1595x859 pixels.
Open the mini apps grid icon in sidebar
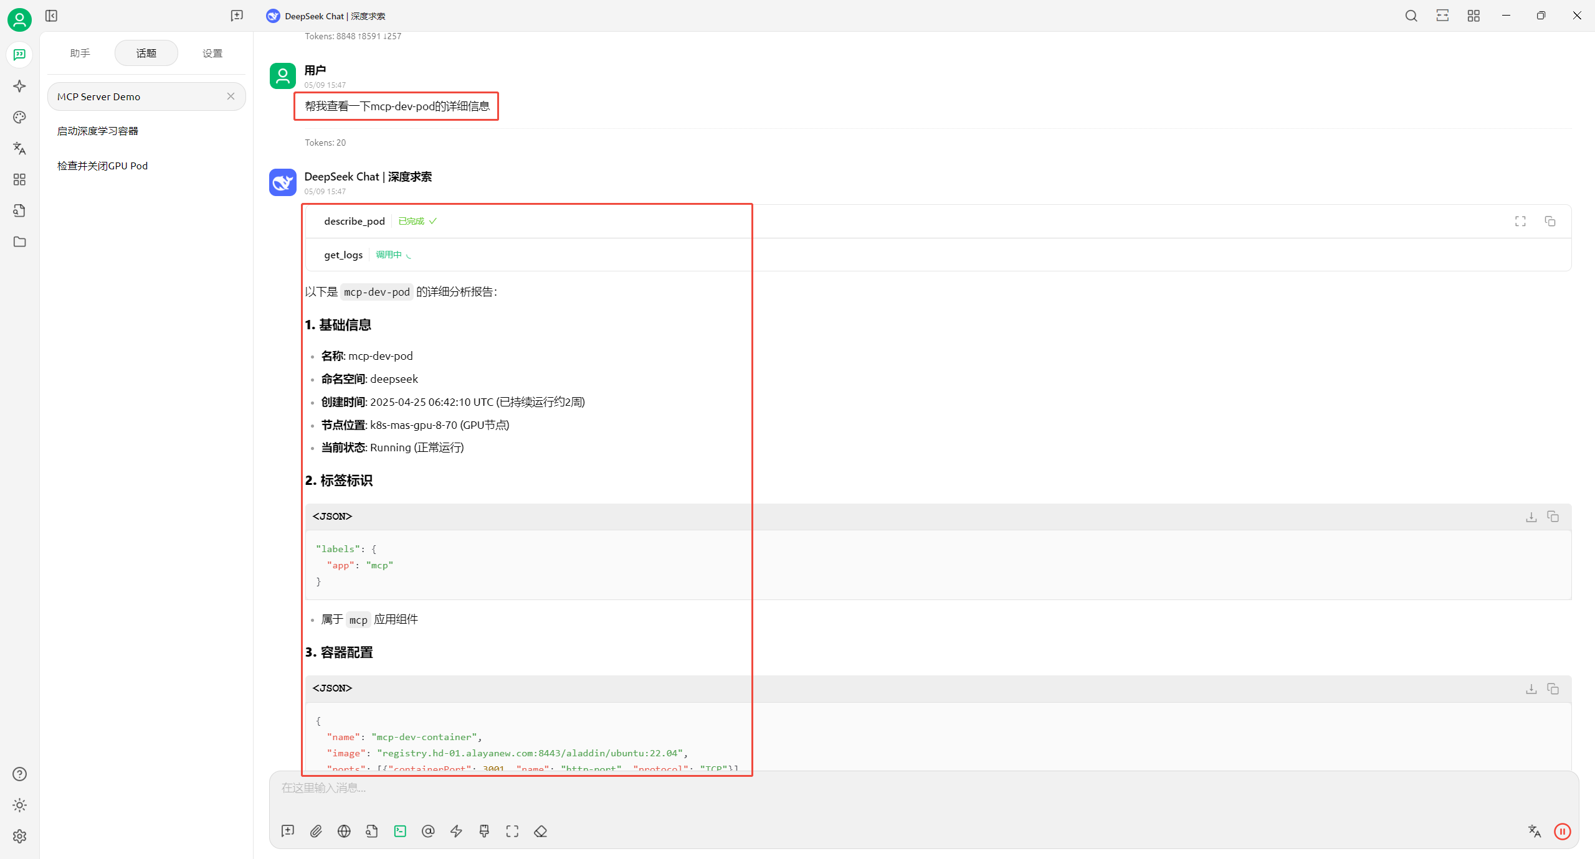[19, 179]
